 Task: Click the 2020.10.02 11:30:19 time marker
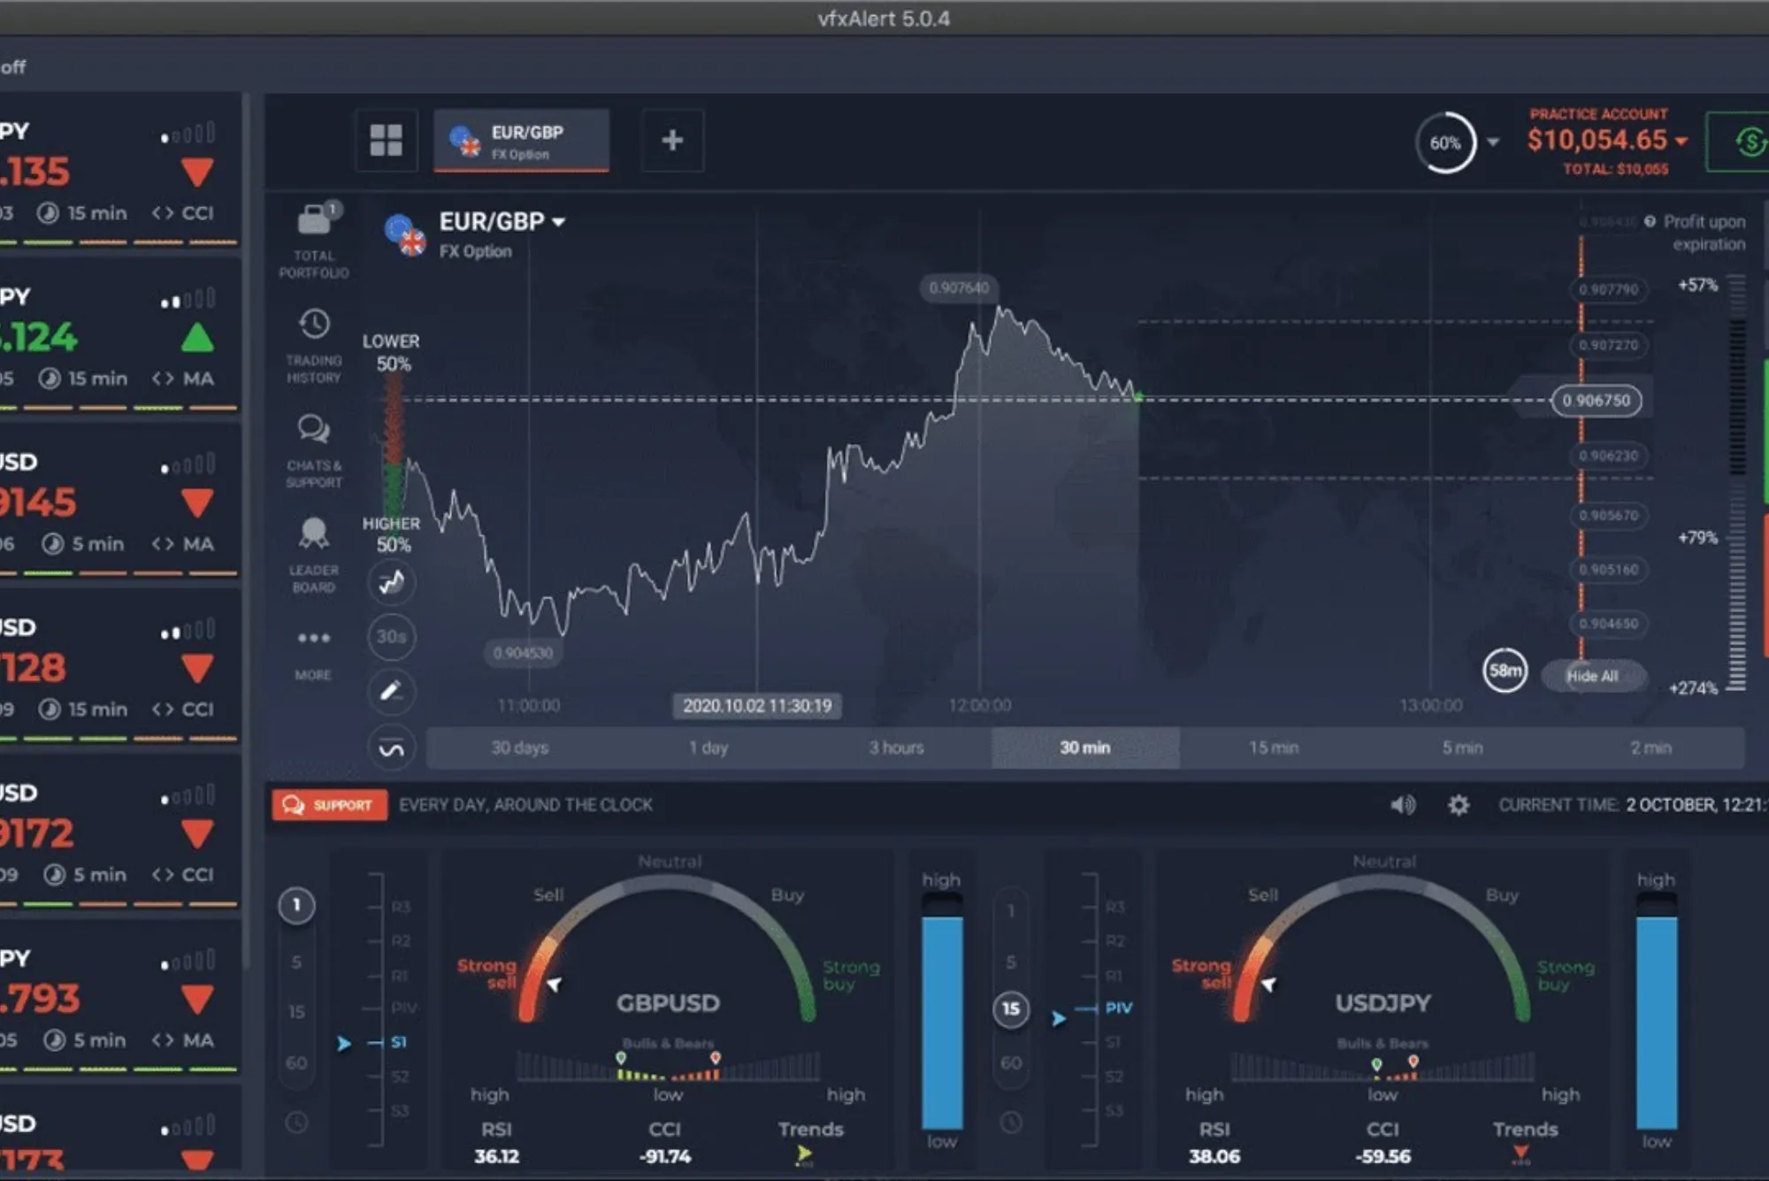[x=757, y=706]
